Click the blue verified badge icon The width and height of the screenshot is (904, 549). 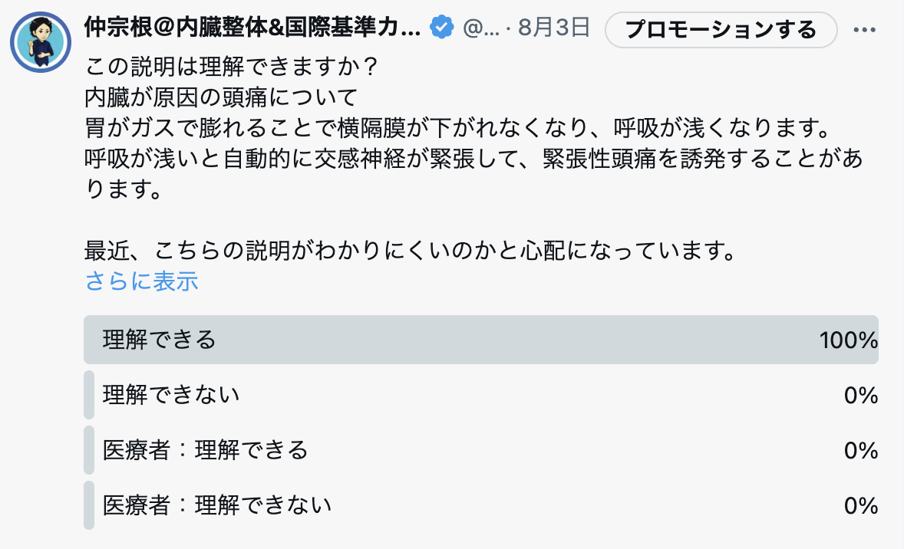[442, 28]
